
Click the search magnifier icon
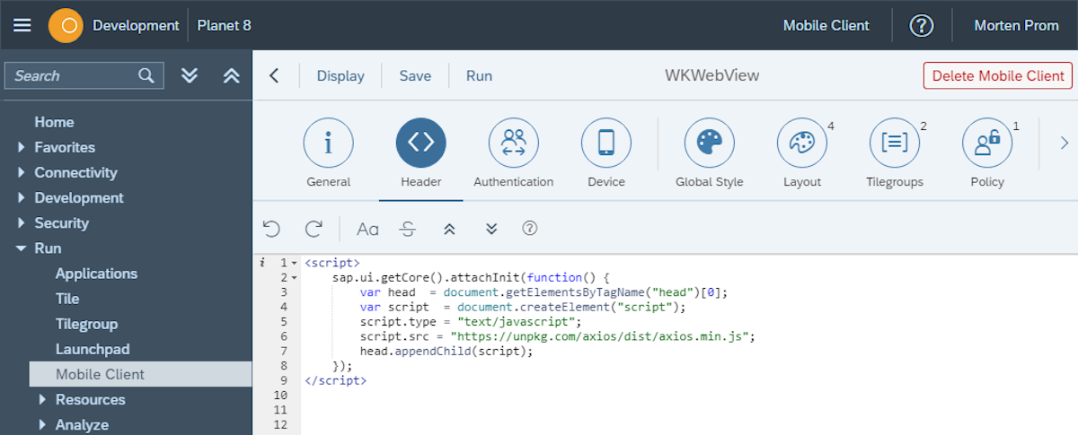146,75
